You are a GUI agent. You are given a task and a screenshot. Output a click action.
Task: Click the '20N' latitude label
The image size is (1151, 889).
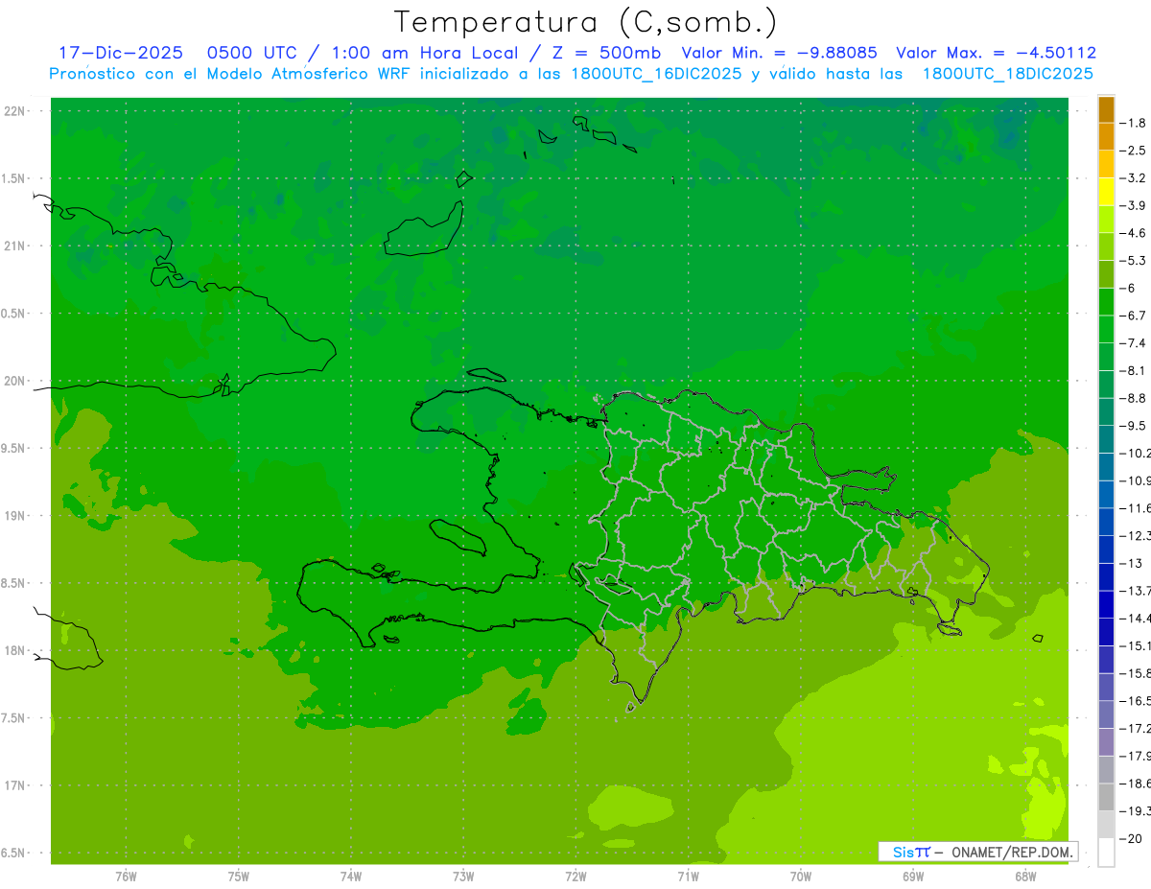coord(16,381)
